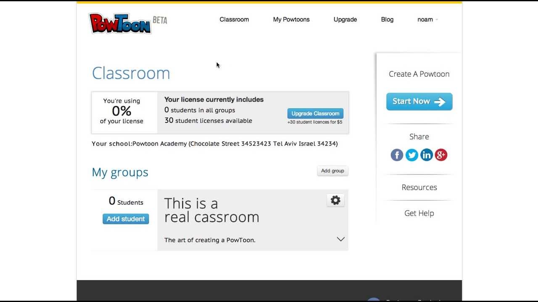
Task: Click the '0 Students' count text
Action: [x=126, y=201]
